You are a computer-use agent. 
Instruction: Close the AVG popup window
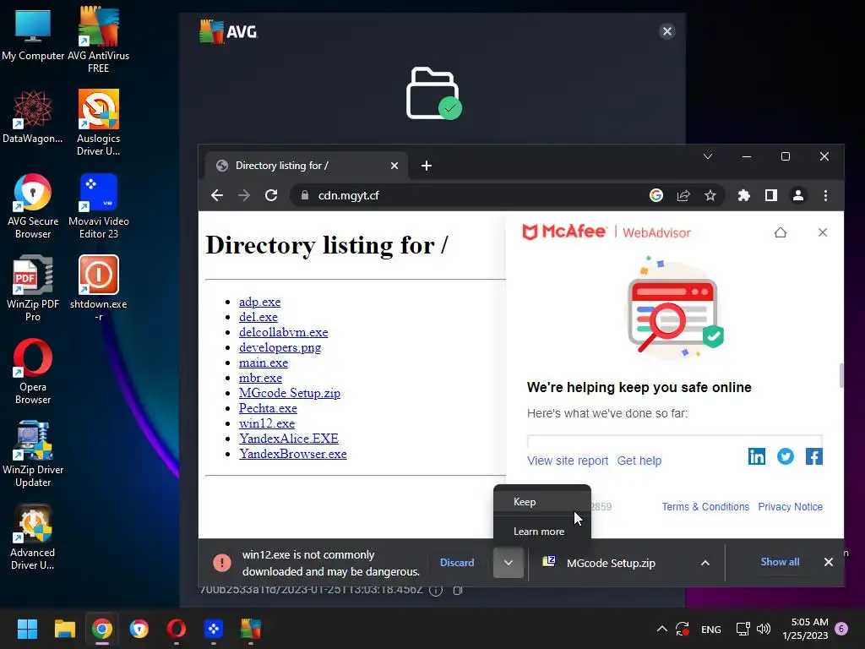[x=667, y=31]
